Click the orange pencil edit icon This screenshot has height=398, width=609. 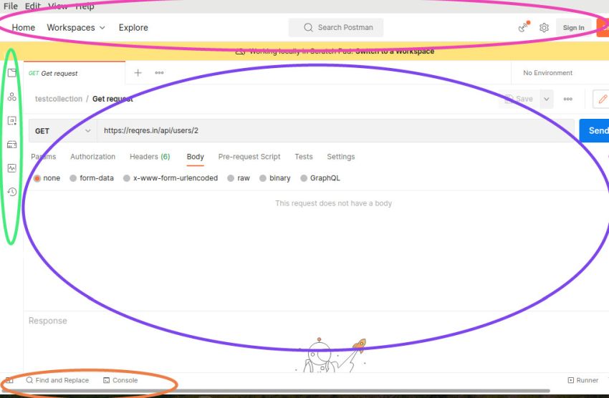(x=602, y=99)
